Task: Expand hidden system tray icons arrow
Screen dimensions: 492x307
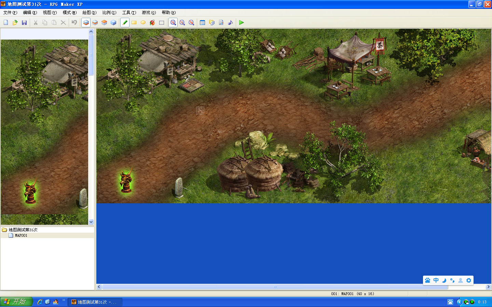Action: tap(459, 302)
